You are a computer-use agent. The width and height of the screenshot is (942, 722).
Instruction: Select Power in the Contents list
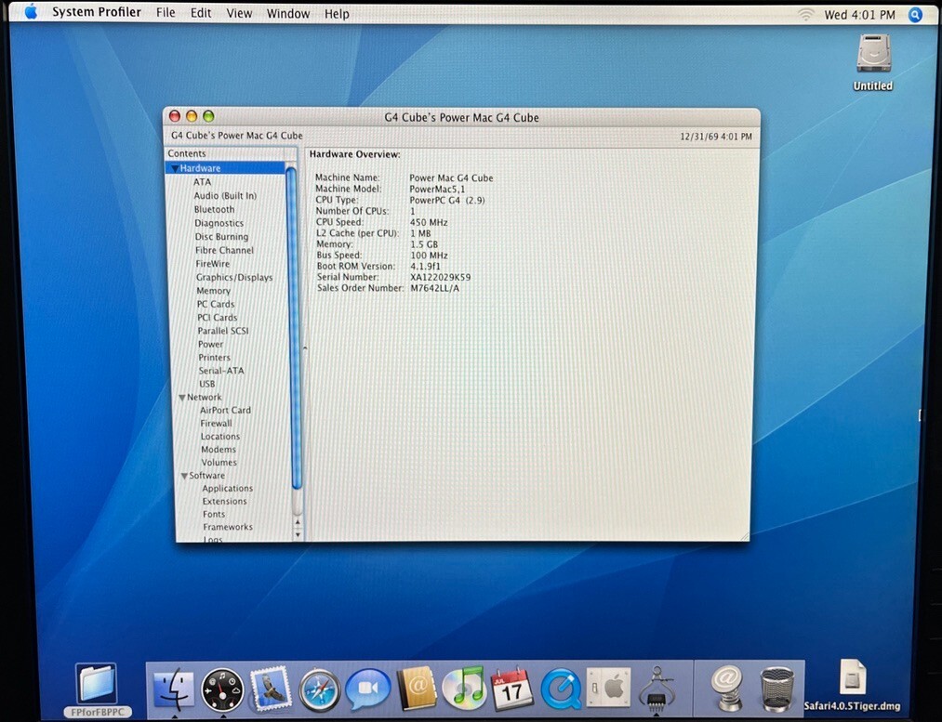[210, 344]
